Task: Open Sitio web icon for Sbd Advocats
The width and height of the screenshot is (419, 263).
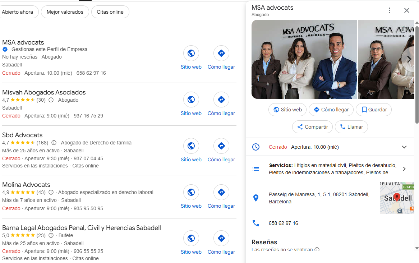Action: coord(191,146)
